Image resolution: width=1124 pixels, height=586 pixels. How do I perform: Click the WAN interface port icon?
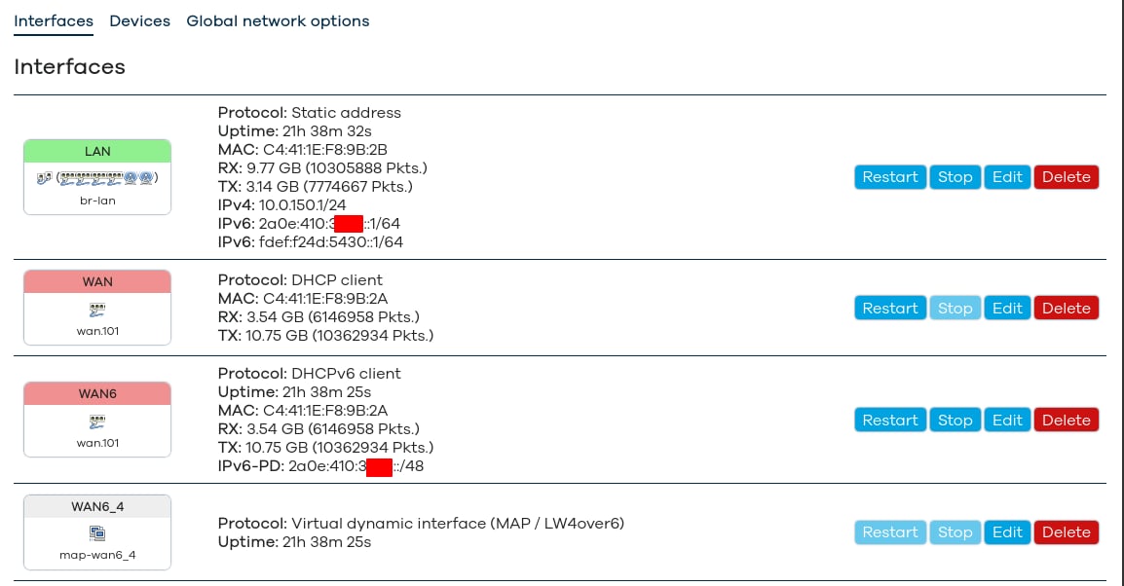click(97, 309)
